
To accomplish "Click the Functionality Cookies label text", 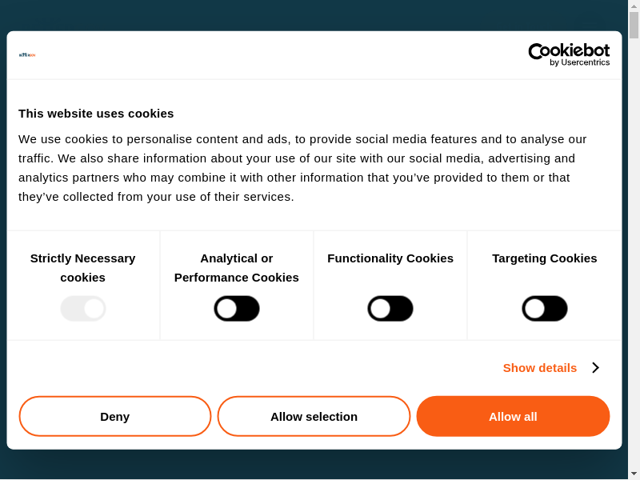I will (x=390, y=258).
